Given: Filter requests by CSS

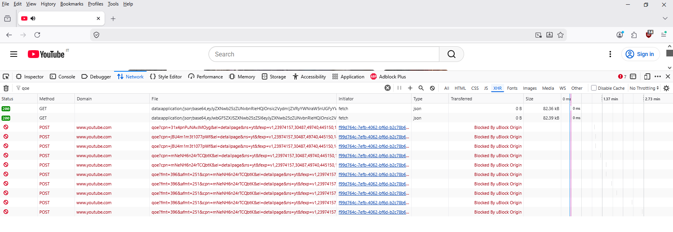Looking at the screenshot, I should tap(475, 88).
